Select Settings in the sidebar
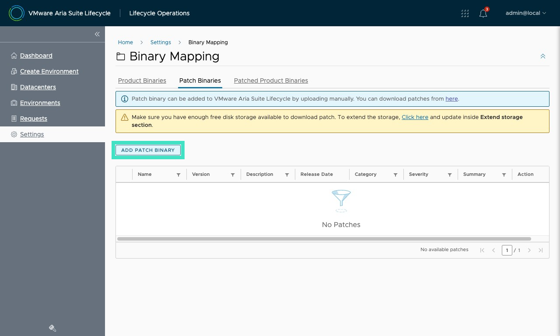Screen dimensions: 560x336 click(32, 134)
